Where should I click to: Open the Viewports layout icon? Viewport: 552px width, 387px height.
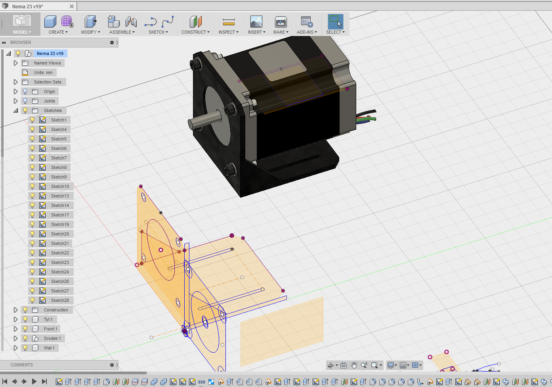point(415,365)
